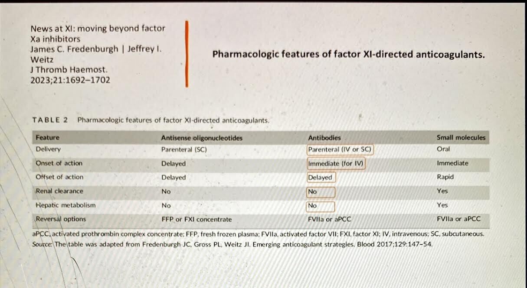Select the TABLE 2 caption label
The width and height of the screenshot is (527, 288).
pyautogui.click(x=50, y=120)
